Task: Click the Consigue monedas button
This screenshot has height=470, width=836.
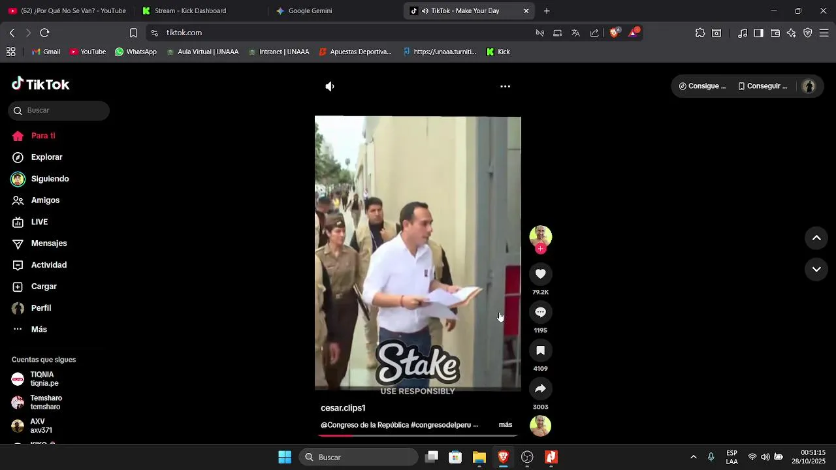Action: (x=703, y=86)
